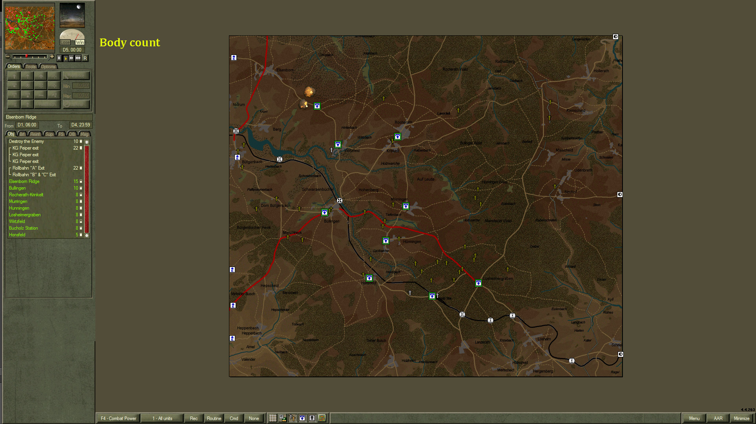Click the Minimize button in bottom bar
This screenshot has width=756, height=424.
coord(742,418)
